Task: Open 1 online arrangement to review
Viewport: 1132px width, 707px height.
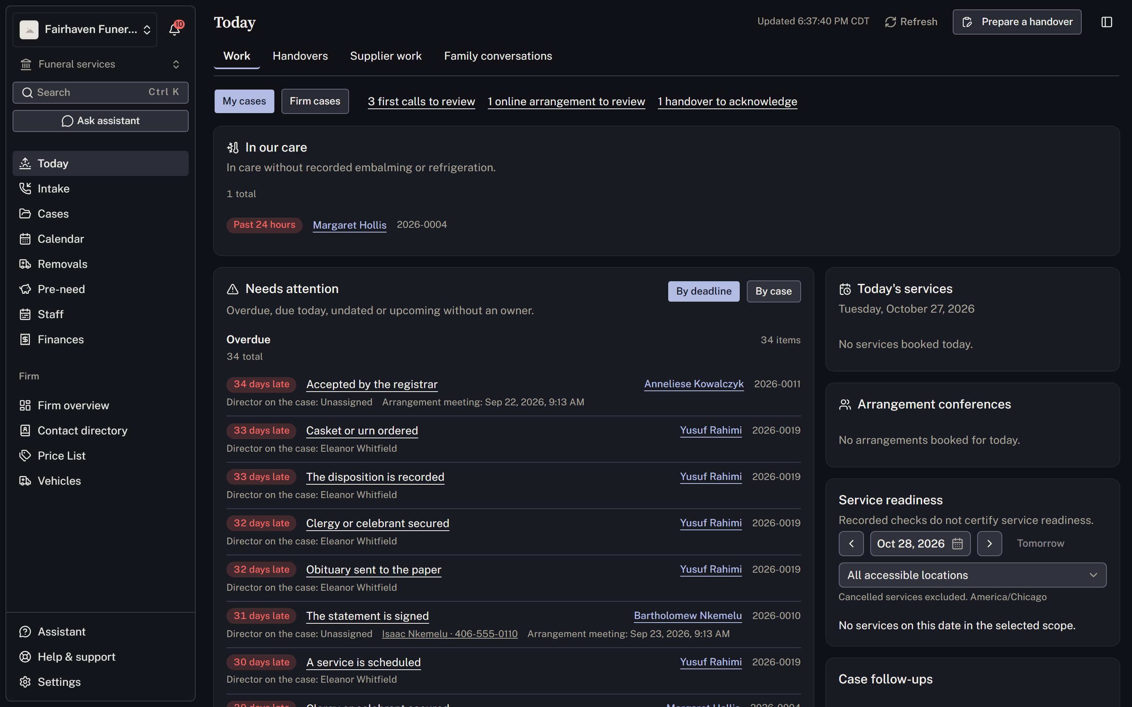Action: tap(566, 101)
